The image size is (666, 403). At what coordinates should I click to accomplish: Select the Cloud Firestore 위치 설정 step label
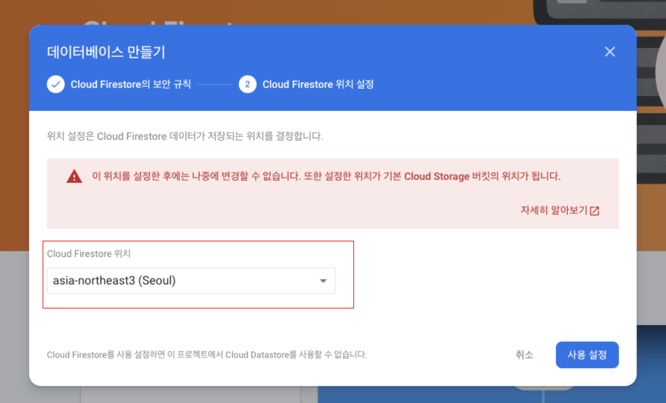[x=318, y=84]
